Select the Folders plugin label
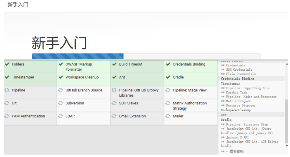290x157 pixels. click(x=18, y=64)
